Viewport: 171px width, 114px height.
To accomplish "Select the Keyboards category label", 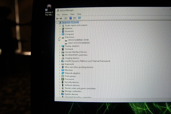I will (x=69, y=64).
